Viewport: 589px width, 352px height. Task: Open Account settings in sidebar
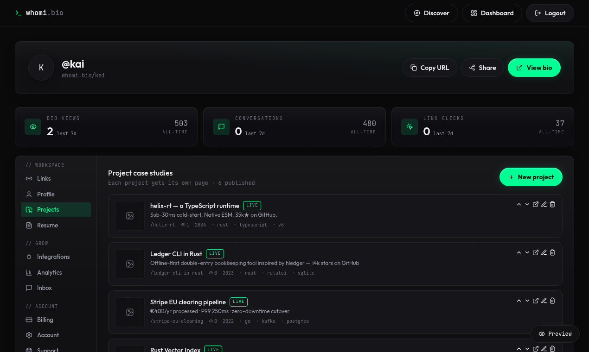[x=56, y=335]
